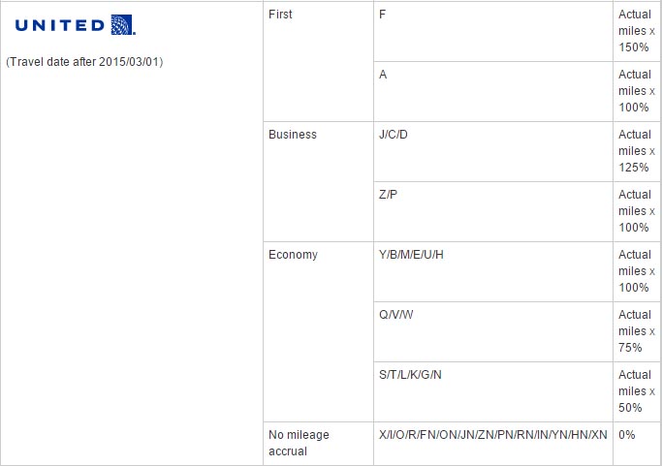Select the J/C/D booking class cell
This screenshot has width=662, height=466.
[x=493, y=152]
